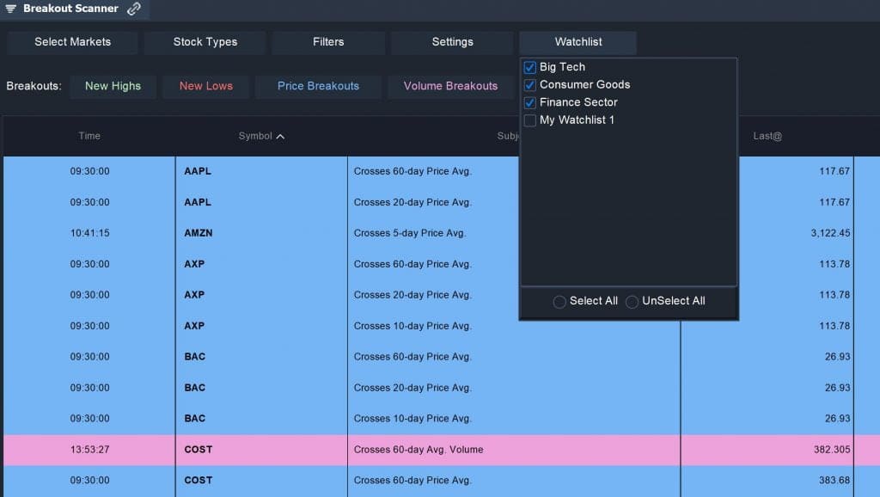880x497 pixels.
Task: Select the New Lows breakout filter
Action: (x=205, y=86)
